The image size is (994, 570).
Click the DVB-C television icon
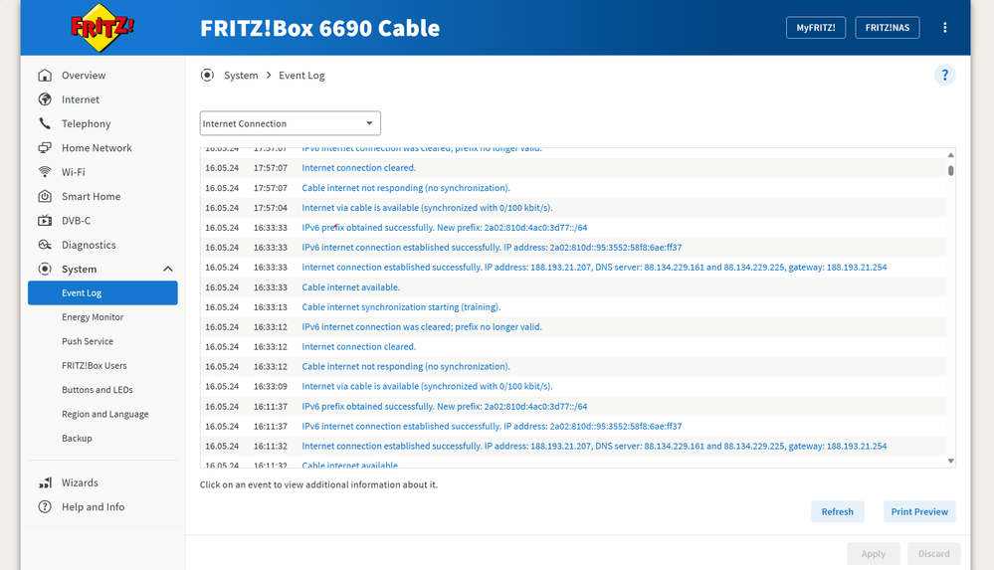coord(45,220)
